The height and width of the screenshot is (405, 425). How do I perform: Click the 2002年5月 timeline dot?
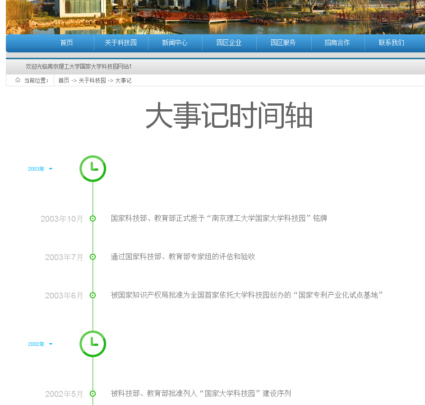point(93,394)
